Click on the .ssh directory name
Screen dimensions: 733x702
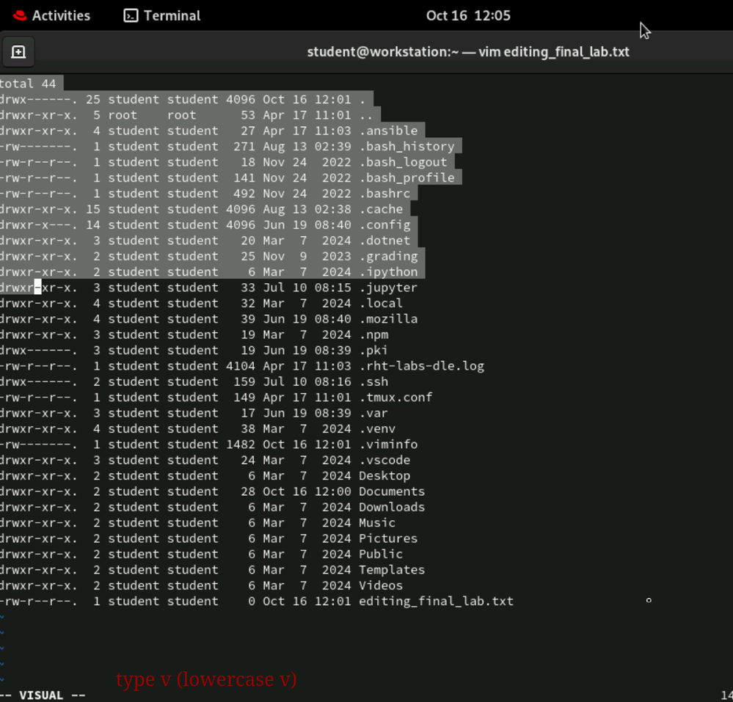point(373,381)
